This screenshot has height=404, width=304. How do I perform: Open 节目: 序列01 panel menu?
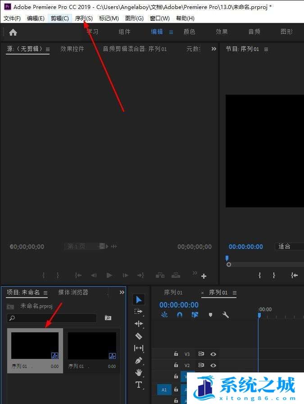pos(266,49)
